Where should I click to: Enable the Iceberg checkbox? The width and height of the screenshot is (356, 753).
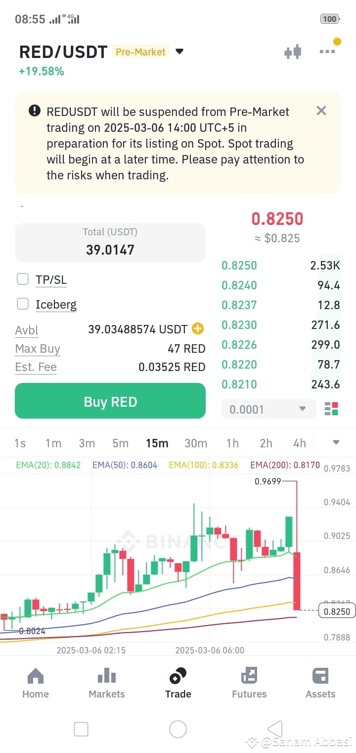coord(23,304)
